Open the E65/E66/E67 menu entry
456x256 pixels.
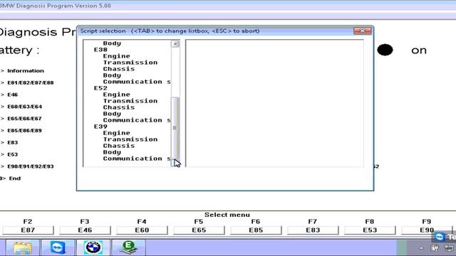point(25,119)
